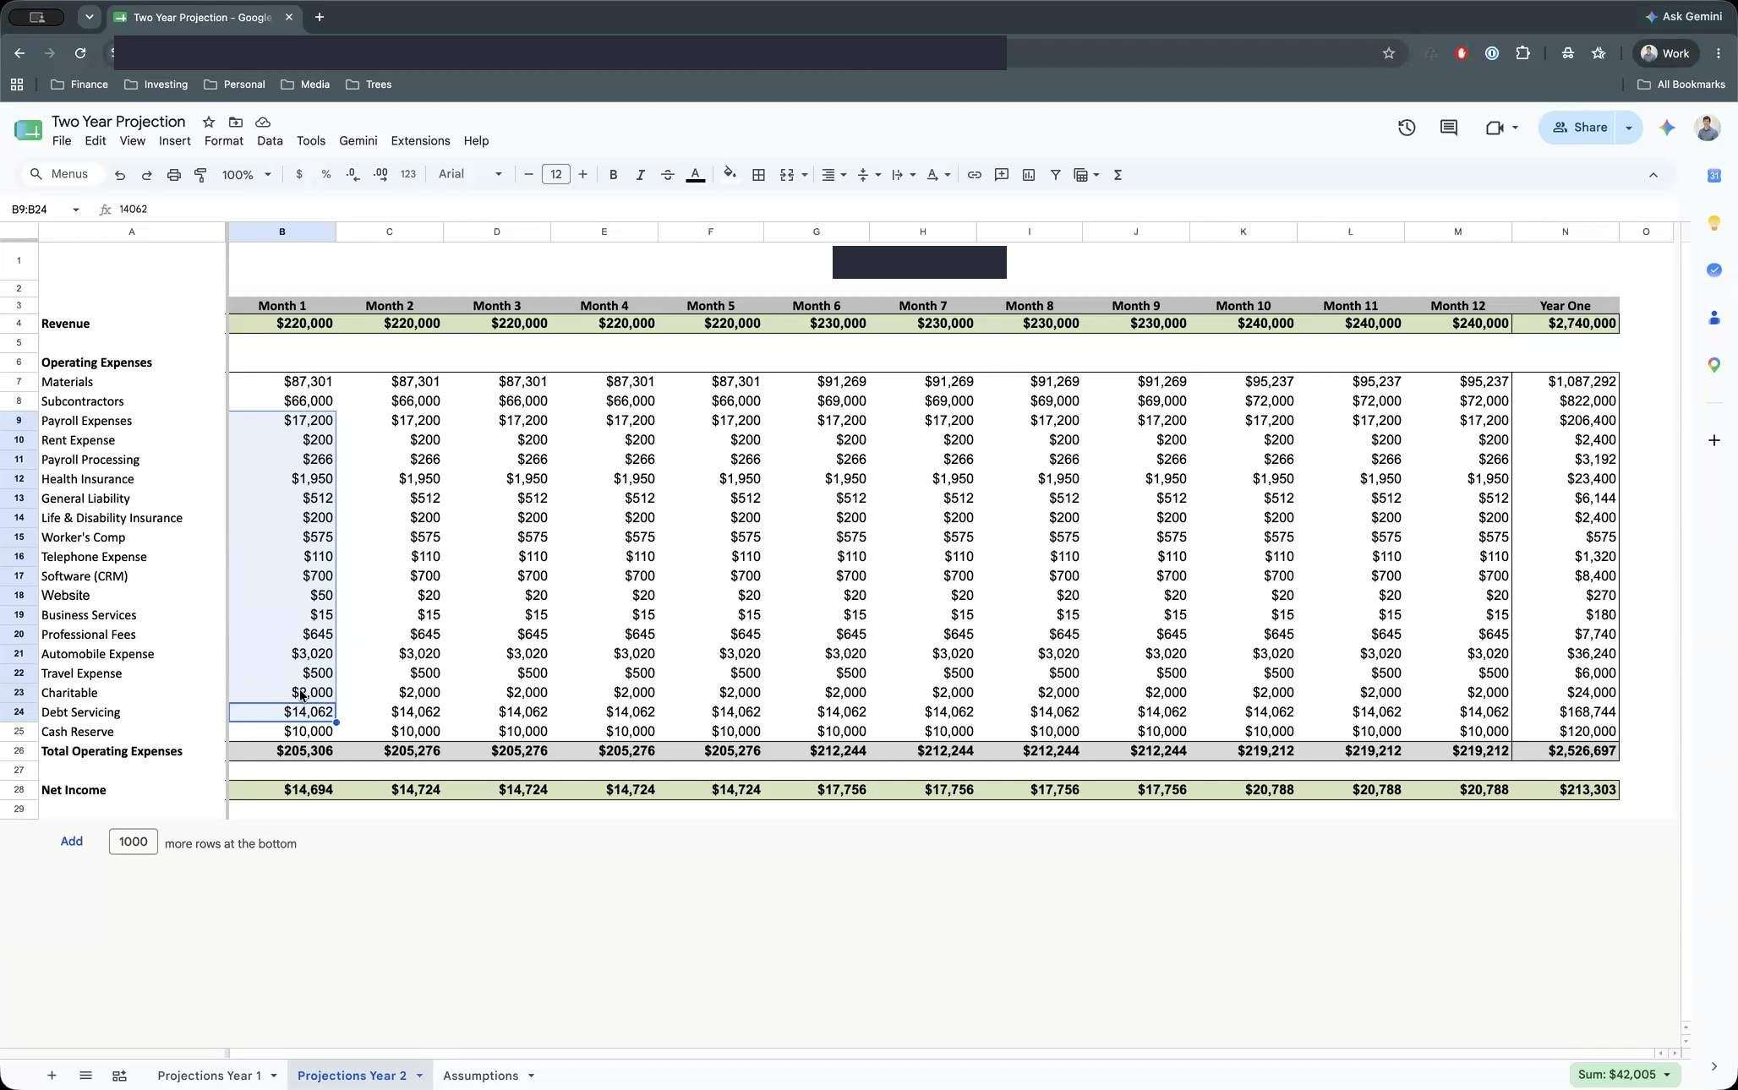The width and height of the screenshot is (1738, 1090).
Task: Insert a link
Action: (975, 175)
